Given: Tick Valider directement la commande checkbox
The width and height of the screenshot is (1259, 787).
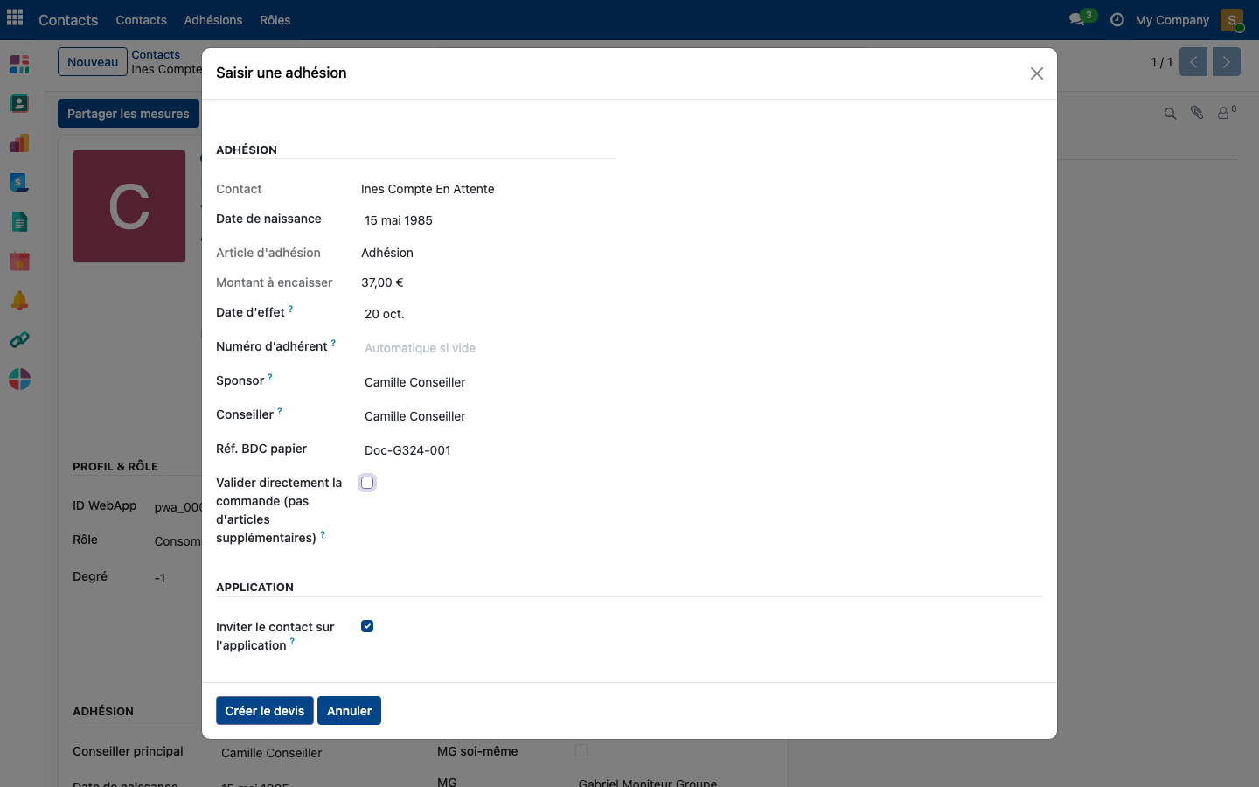Looking at the screenshot, I should pos(367,483).
